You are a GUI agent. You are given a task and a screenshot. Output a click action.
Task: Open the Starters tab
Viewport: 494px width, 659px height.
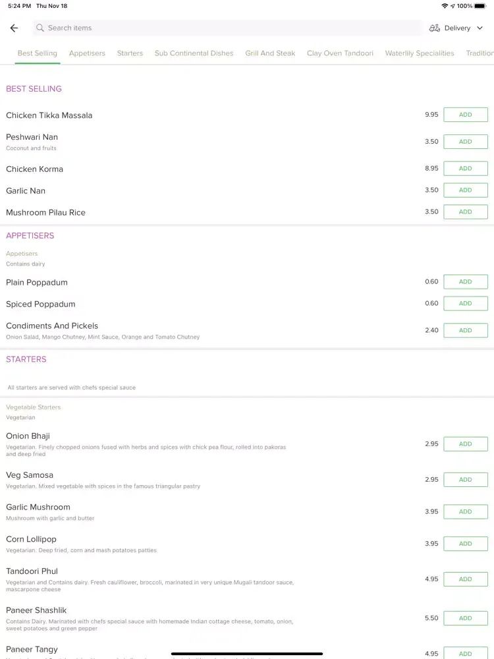(x=130, y=53)
